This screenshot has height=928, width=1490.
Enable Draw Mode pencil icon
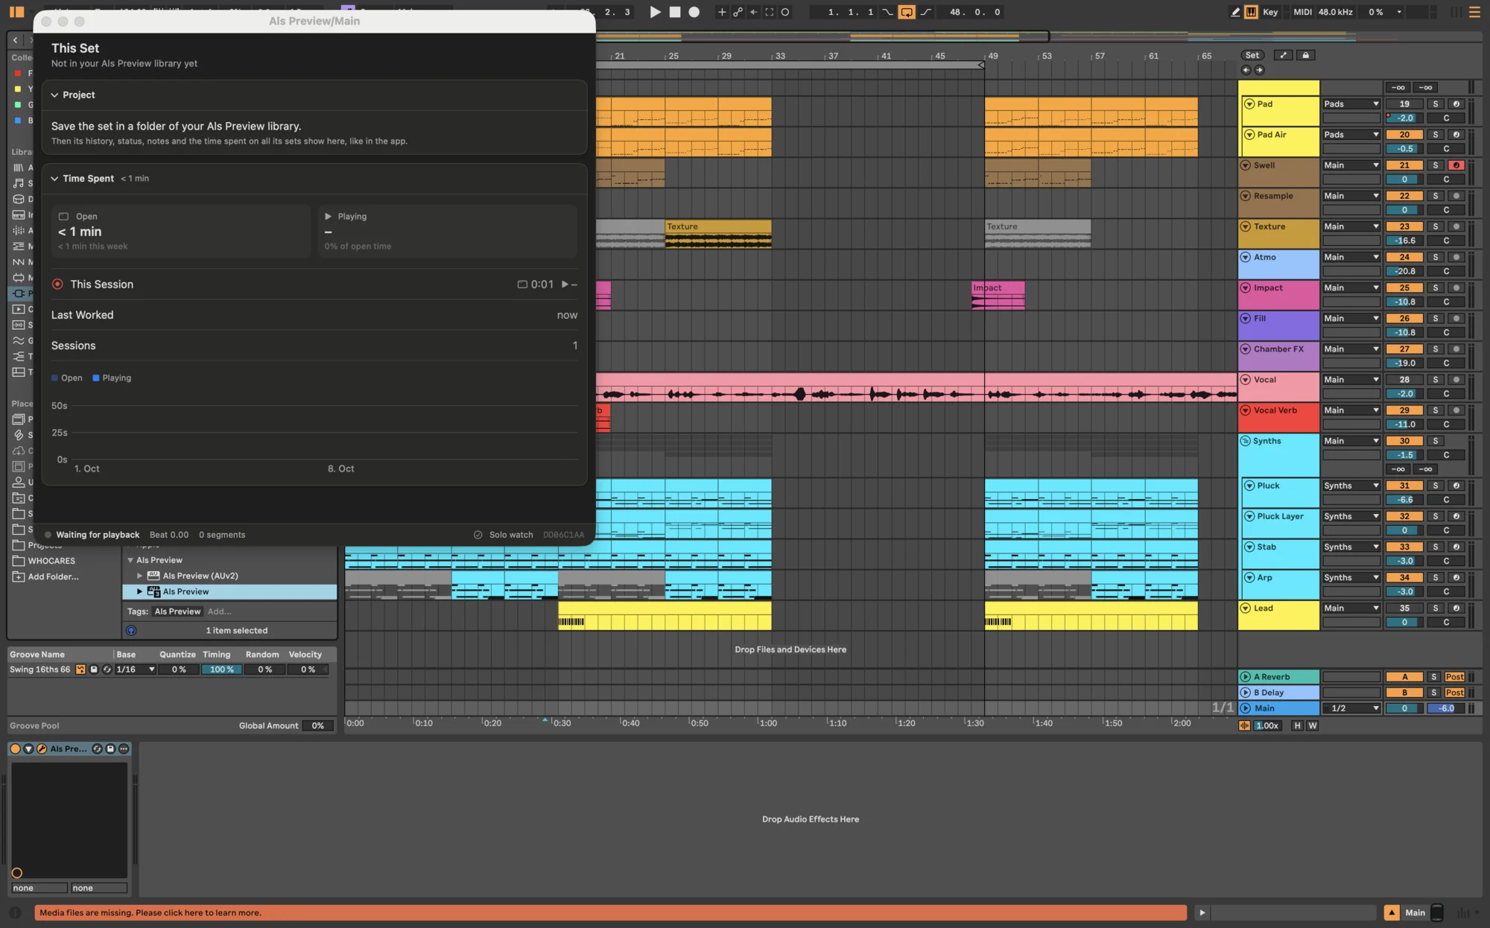pos(1235,12)
